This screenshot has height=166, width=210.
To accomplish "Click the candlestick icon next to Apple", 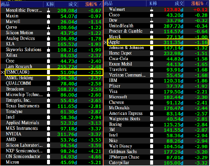I will click(152, 42).
